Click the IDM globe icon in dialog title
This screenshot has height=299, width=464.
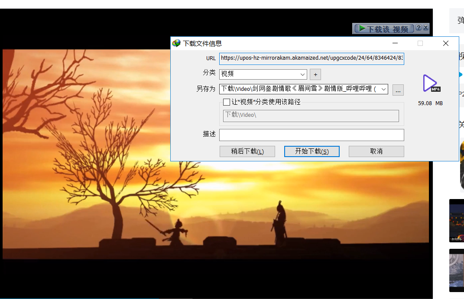click(x=176, y=43)
